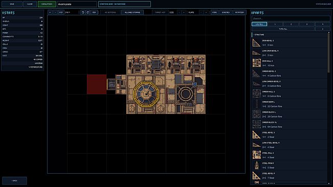Increase the Size value

pos(184,12)
